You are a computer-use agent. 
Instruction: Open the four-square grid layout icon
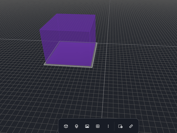click(98, 126)
